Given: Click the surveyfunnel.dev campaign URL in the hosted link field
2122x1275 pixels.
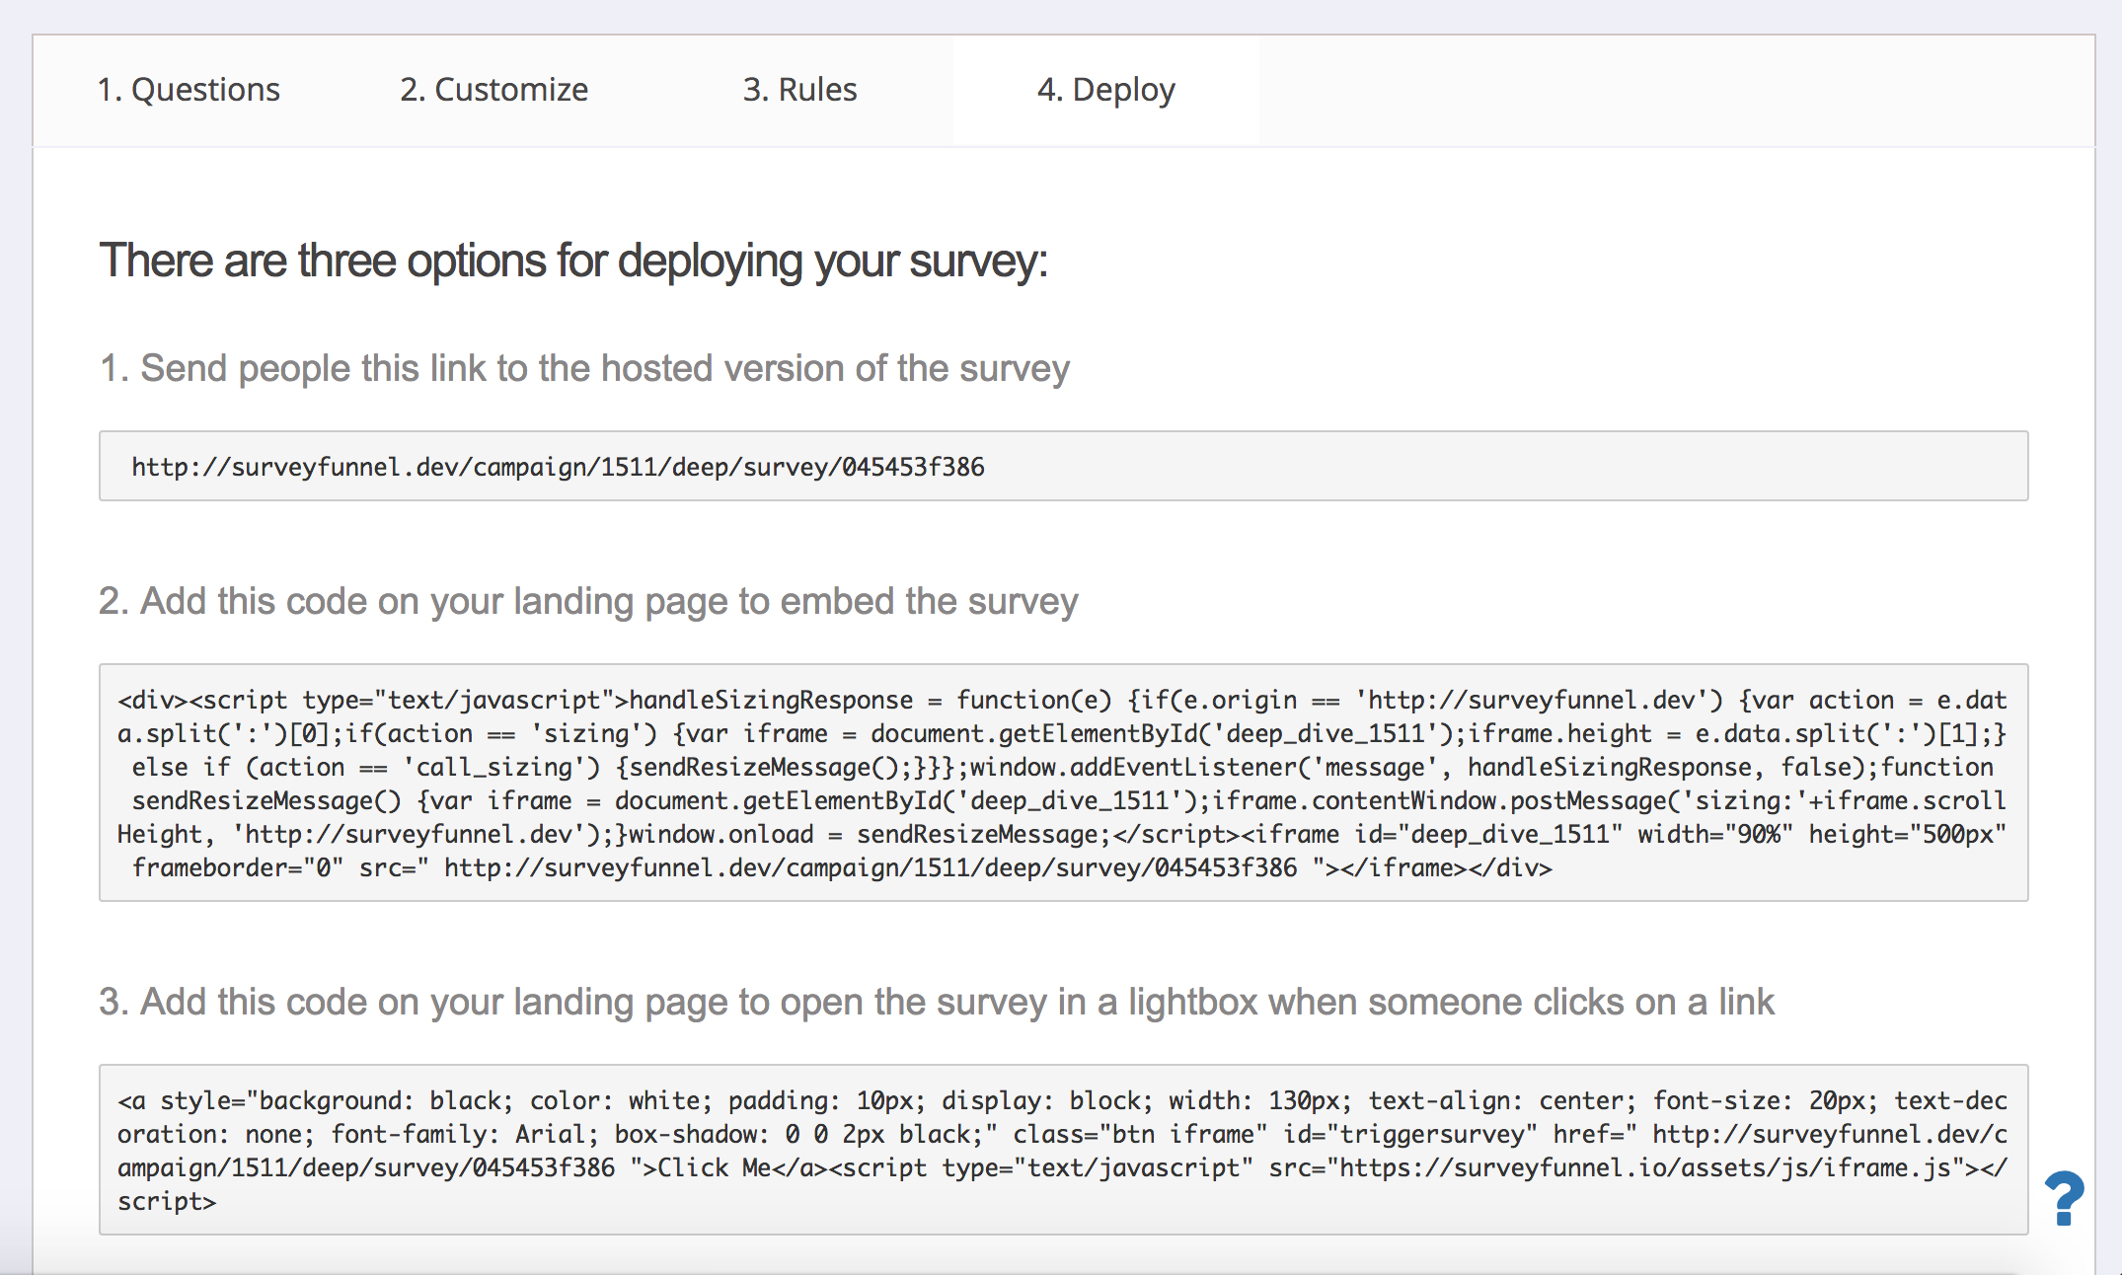Looking at the screenshot, I should point(558,467).
